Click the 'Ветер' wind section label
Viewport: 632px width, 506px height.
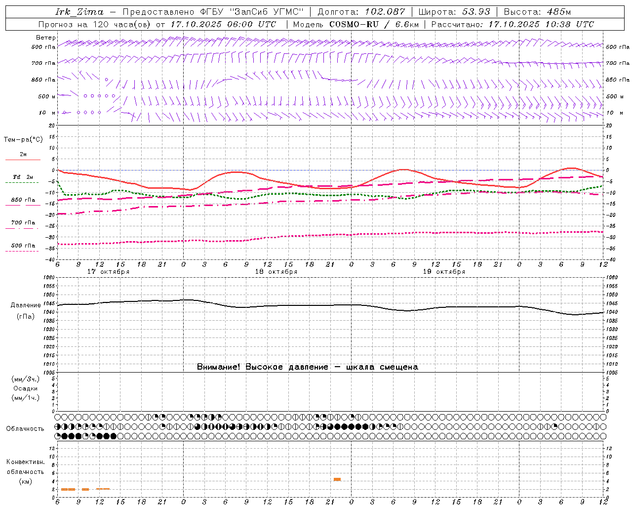tap(46, 38)
